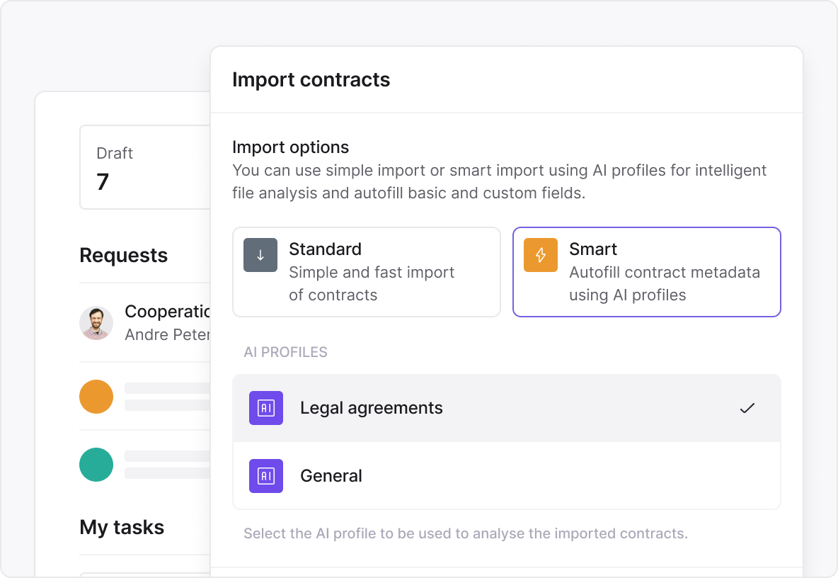Click the download arrow icon on Standard import

pos(260,254)
